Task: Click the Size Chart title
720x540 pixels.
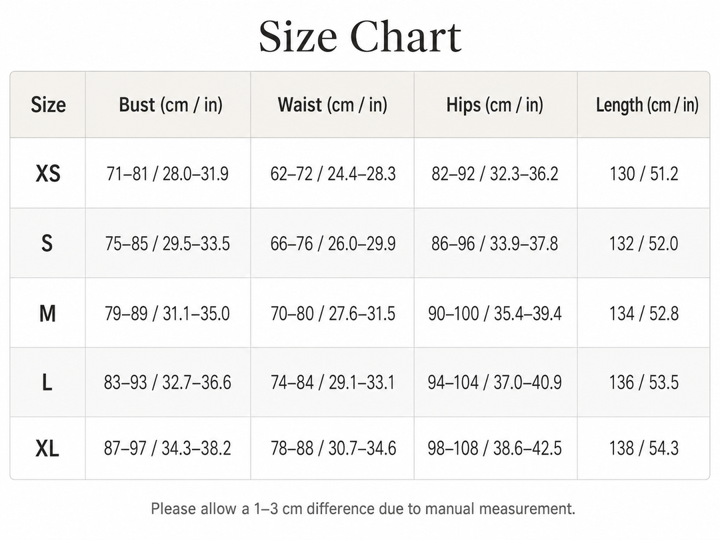Action: [360, 37]
